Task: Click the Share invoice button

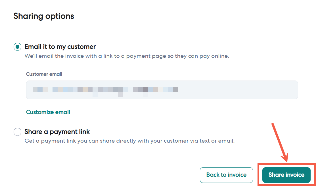Action: coord(286,175)
